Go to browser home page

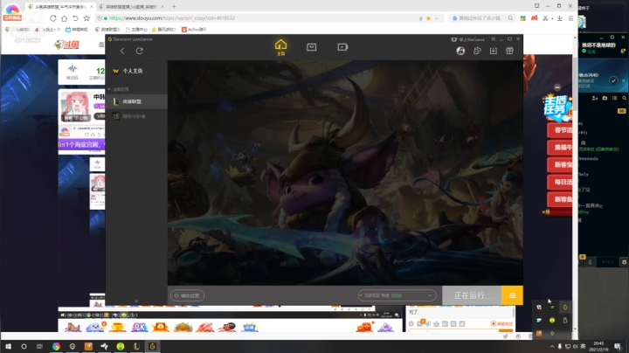[64, 18]
